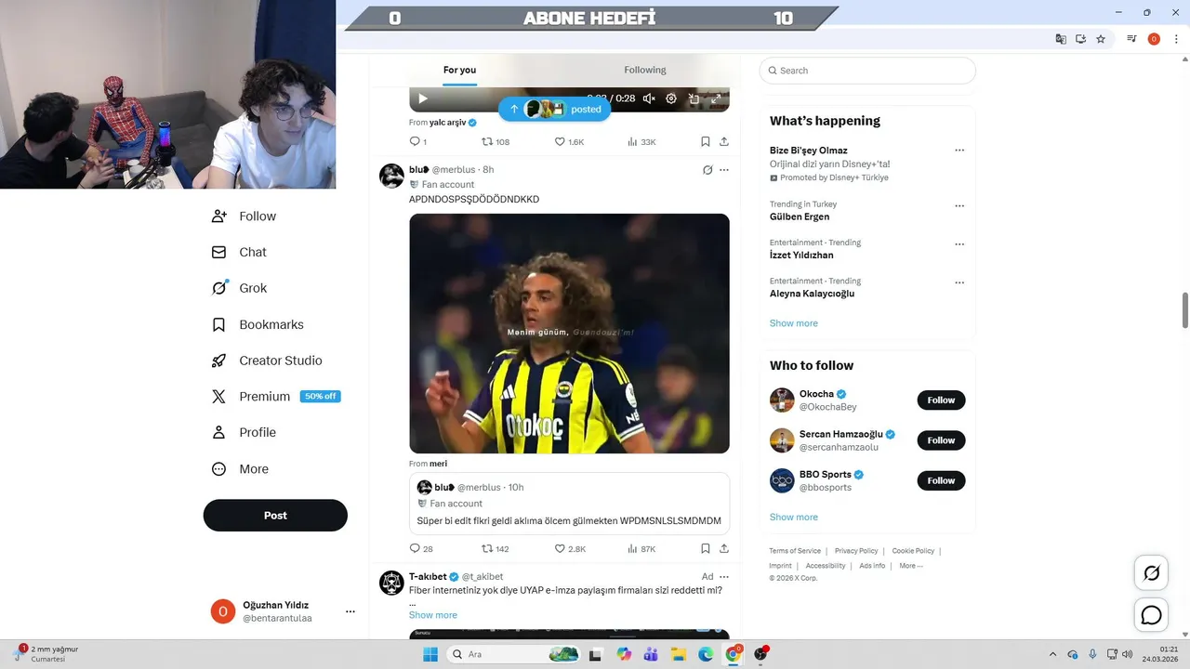Open more options on blu's post
This screenshot has height=669, width=1190.
point(724,170)
